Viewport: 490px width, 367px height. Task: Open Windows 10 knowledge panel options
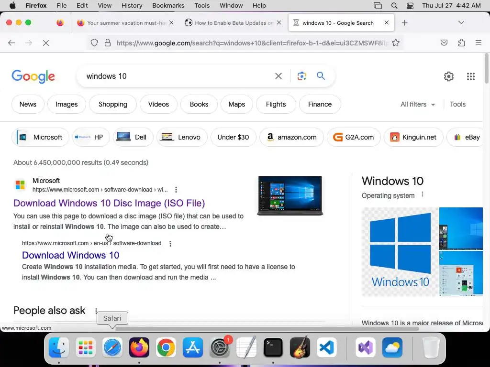[422, 194]
